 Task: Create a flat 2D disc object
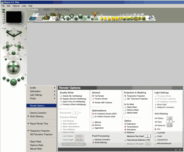tap(93, 19)
